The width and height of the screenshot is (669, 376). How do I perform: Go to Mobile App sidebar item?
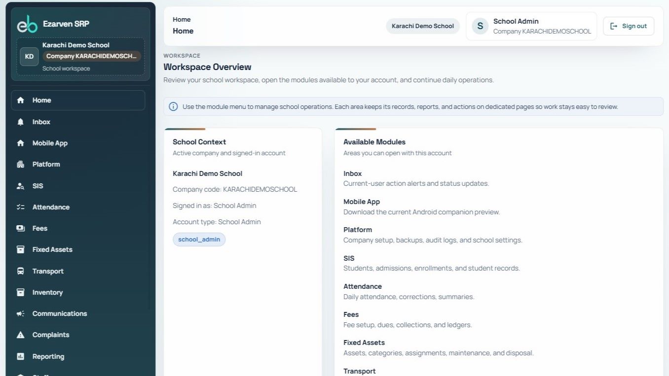pos(78,143)
